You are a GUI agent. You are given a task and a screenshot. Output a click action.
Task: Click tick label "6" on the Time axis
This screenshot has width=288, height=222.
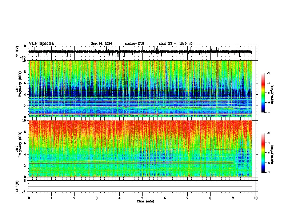(x=165, y=198)
